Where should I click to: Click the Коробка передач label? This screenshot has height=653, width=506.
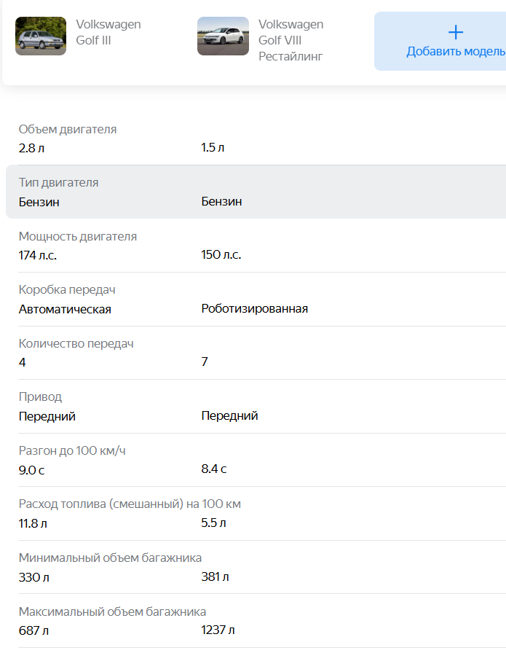click(x=67, y=289)
